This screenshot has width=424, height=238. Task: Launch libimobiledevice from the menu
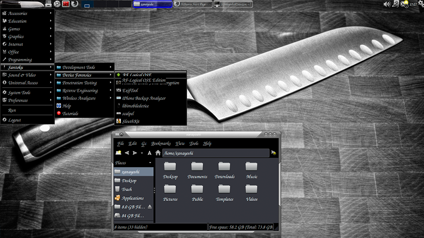click(150, 106)
